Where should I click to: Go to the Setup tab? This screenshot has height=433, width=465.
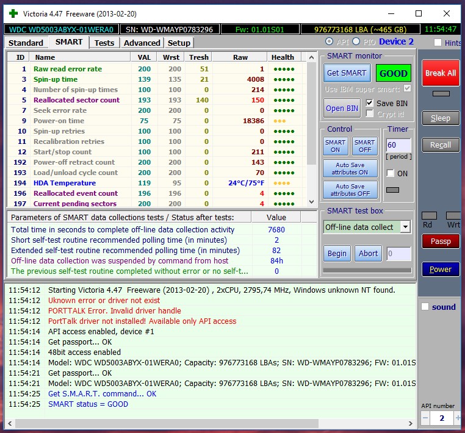[179, 43]
